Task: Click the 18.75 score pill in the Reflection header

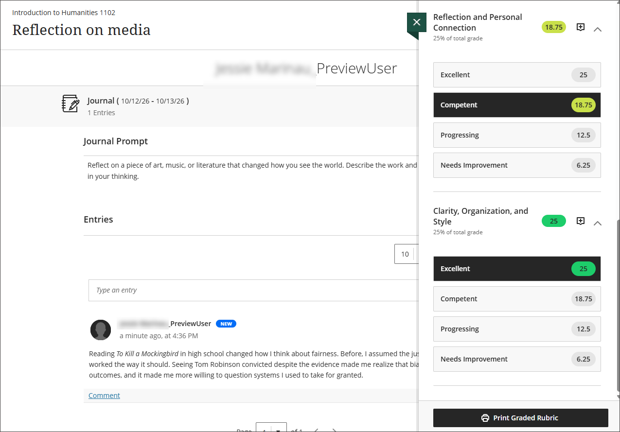Action: 554,27
